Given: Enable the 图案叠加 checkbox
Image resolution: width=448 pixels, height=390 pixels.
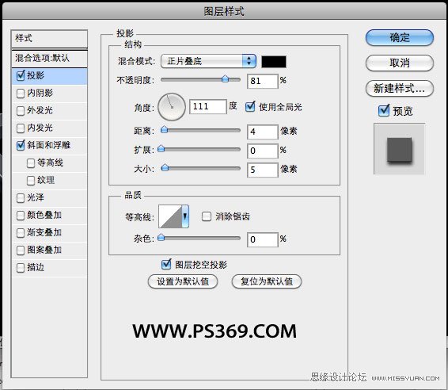Looking at the screenshot, I should 21,250.
